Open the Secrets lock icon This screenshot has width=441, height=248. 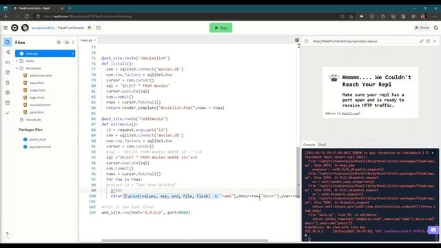pos(8,83)
